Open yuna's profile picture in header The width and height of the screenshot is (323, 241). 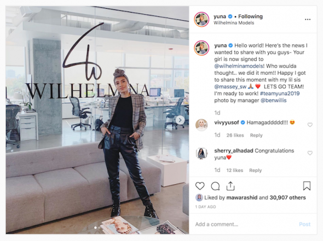(x=201, y=19)
